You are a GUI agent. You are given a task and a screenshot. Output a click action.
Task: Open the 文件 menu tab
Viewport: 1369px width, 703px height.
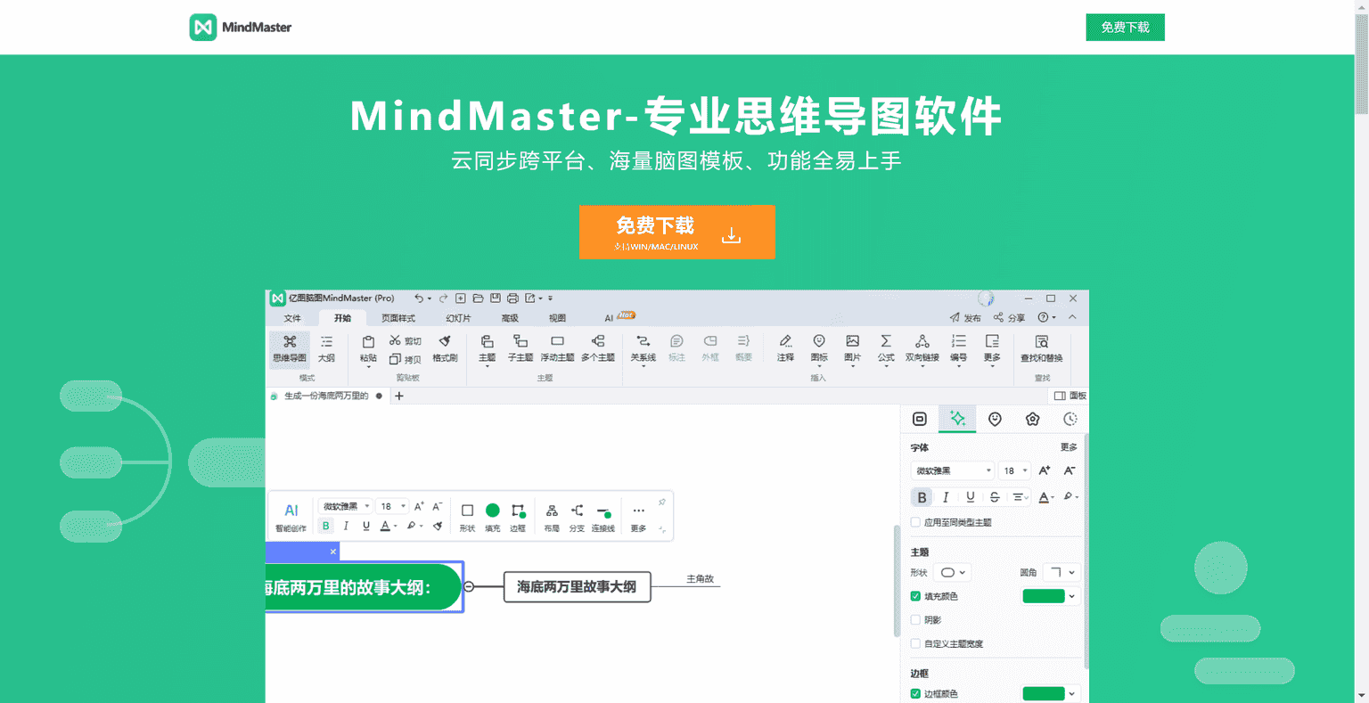tap(292, 318)
